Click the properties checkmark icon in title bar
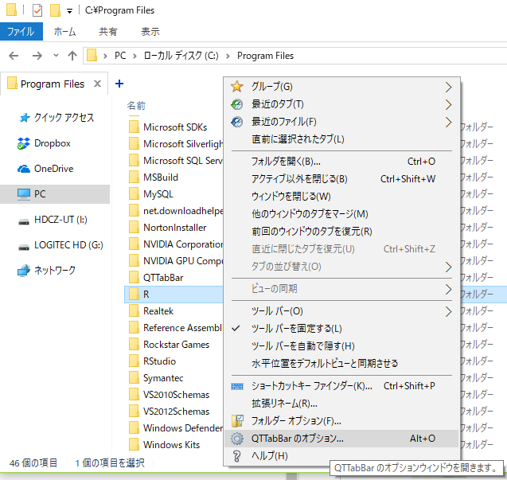Viewport: 507px width, 480px height. [37, 10]
